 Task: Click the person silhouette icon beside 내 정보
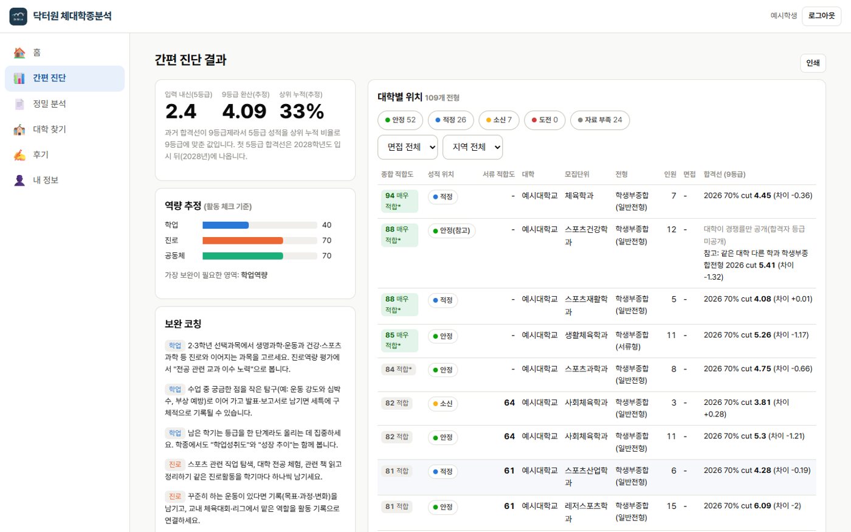click(19, 181)
